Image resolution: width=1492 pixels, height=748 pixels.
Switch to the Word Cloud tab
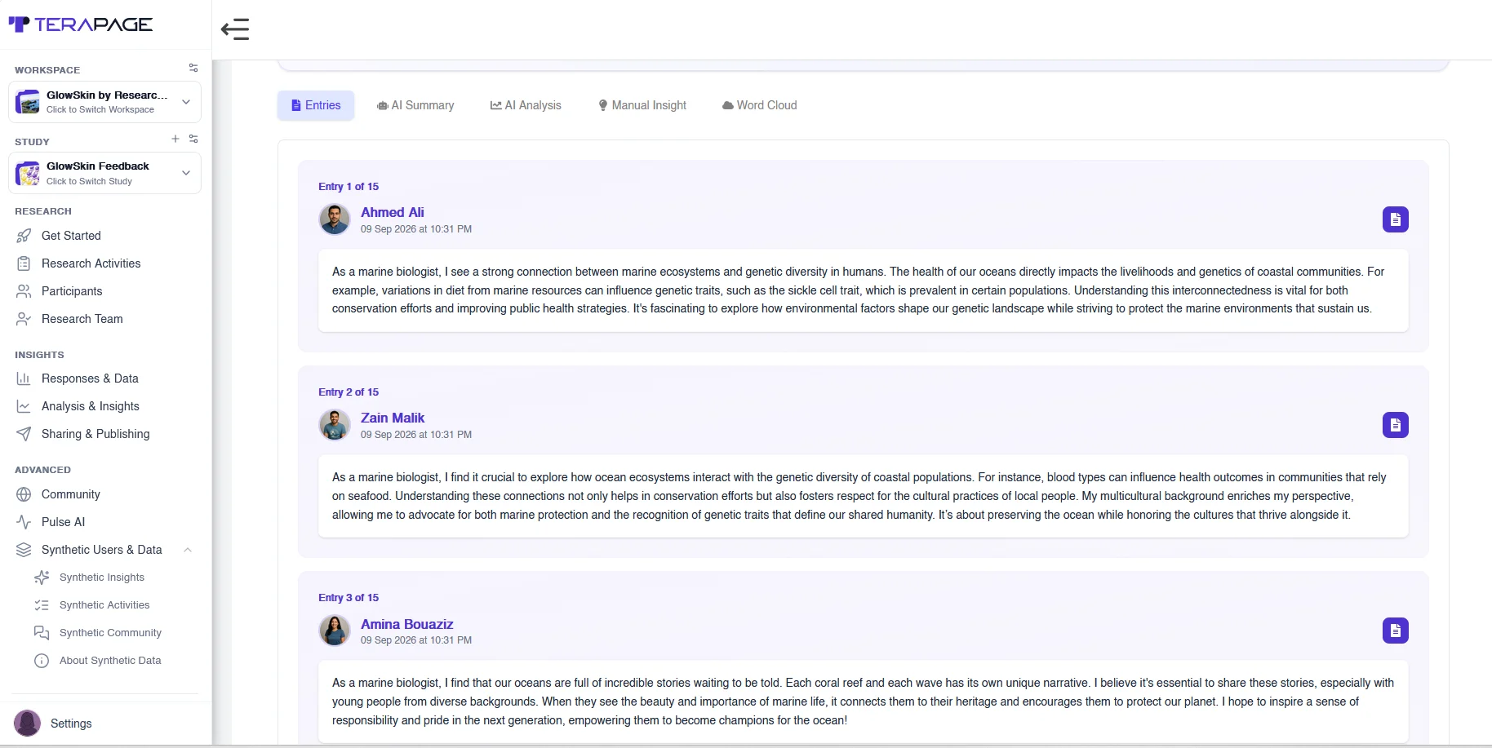(x=759, y=105)
